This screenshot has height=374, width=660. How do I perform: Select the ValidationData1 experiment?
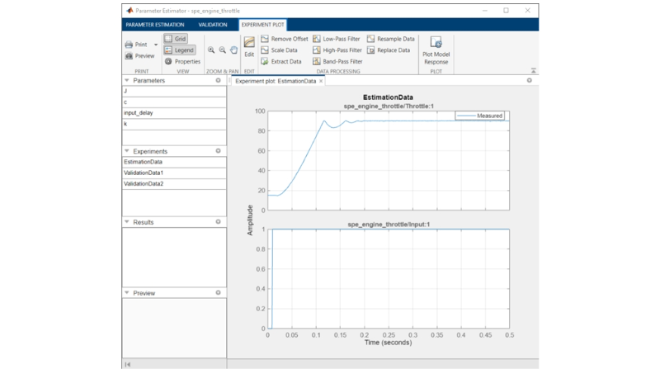coord(174,173)
